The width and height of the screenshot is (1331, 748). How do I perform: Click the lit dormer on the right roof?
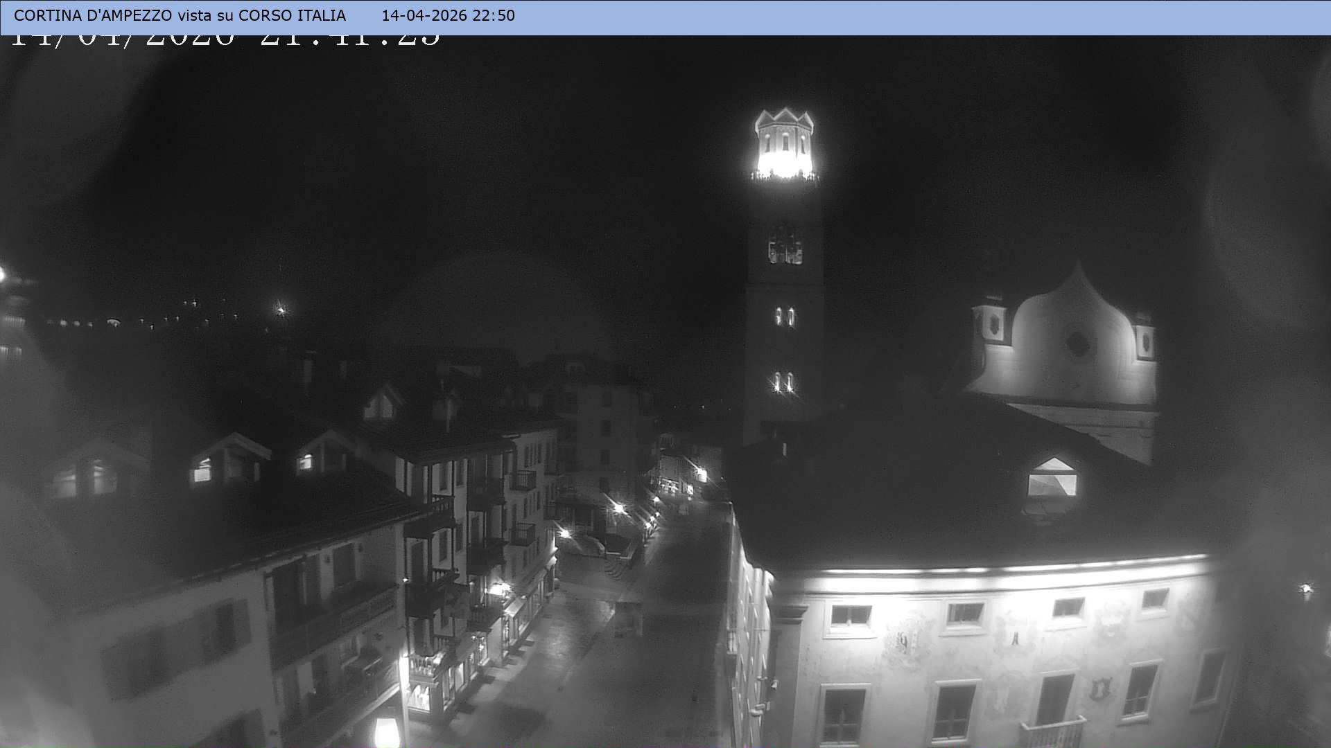pyautogui.click(x=1052, y=479)
